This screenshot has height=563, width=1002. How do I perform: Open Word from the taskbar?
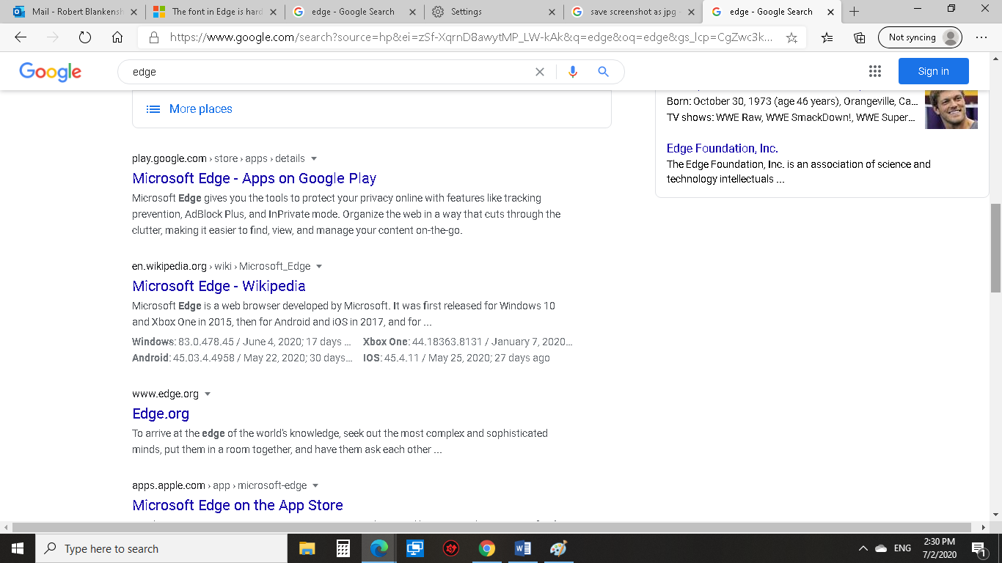coord(522,548)
